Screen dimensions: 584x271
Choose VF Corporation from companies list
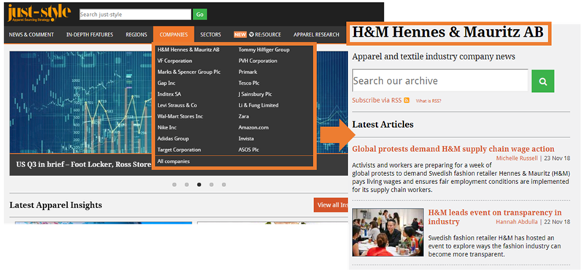174,61
